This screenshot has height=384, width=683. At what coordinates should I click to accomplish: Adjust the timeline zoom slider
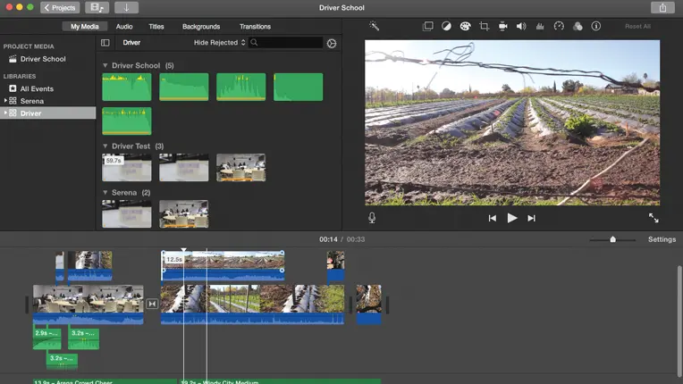[x=612, y=239]
